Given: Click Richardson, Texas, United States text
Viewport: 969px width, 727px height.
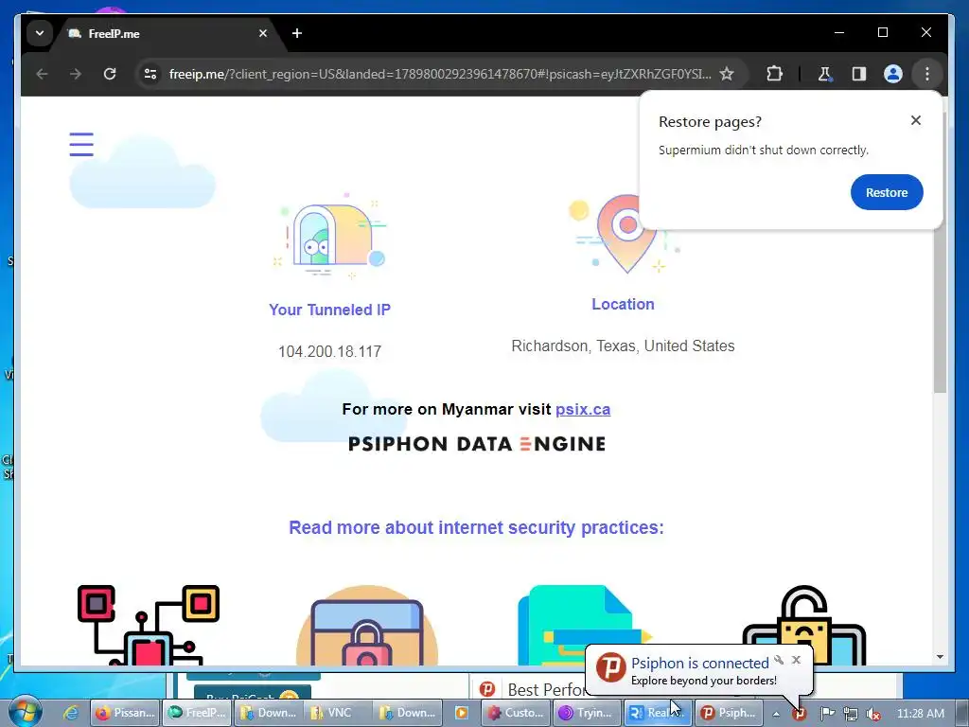Looking at the screenshot, I should point(623,346).
